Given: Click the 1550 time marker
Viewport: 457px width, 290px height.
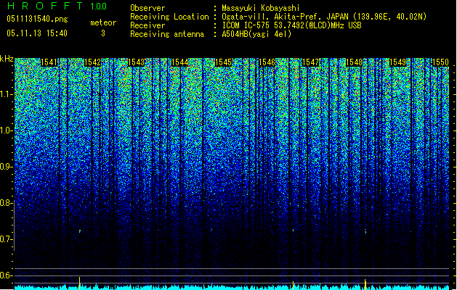Looking at the screenshot, I should point(440,62).
